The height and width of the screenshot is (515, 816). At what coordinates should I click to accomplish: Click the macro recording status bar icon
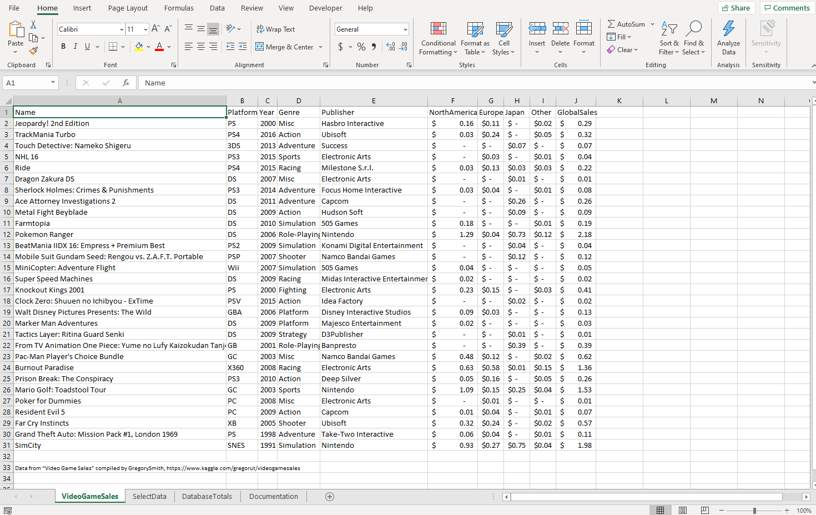[8, 511]
